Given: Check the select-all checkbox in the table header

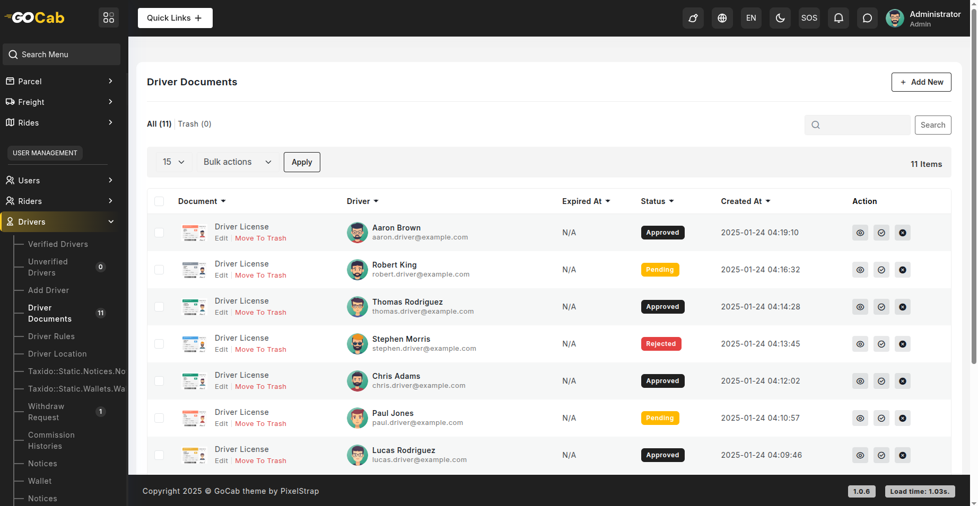Looking at the screenshot, I should pos(159,201).
